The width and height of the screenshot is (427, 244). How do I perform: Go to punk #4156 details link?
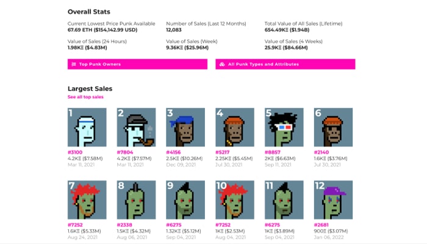173,152
